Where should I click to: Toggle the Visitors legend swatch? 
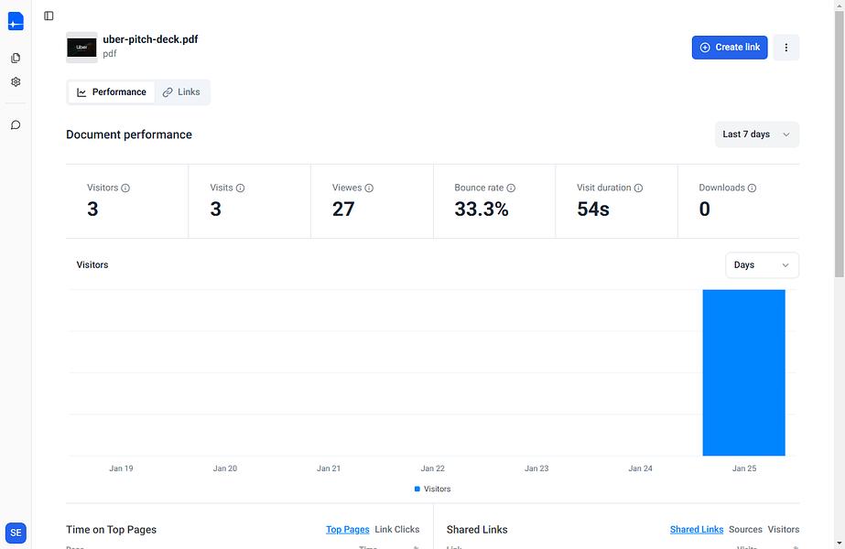coord(417,490)
